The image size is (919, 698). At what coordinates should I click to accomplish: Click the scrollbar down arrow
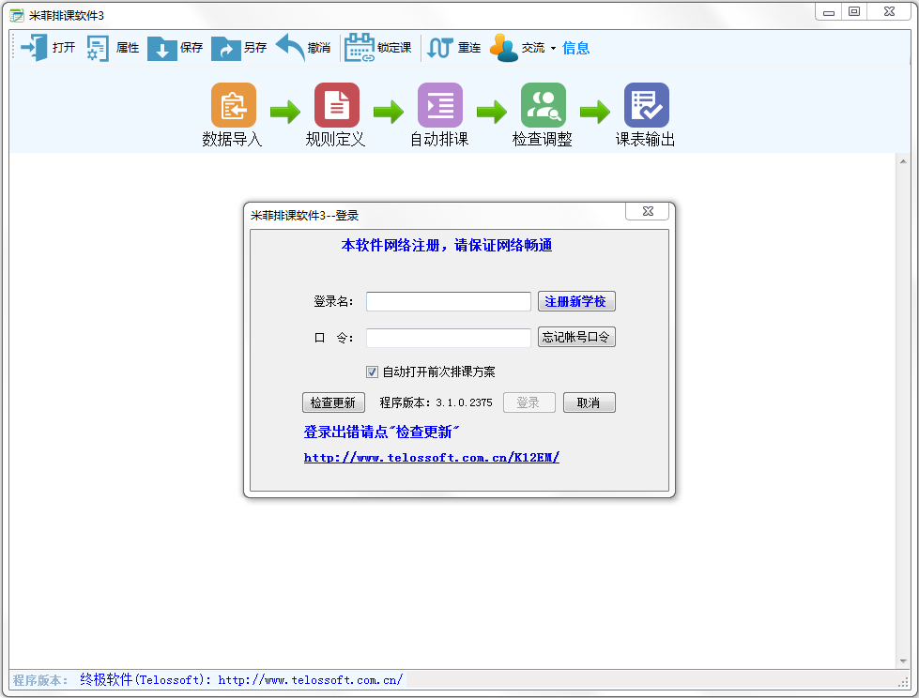tap(903, 661)
